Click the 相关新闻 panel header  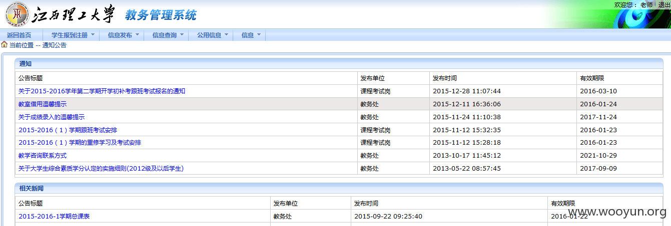pos(339,189)
